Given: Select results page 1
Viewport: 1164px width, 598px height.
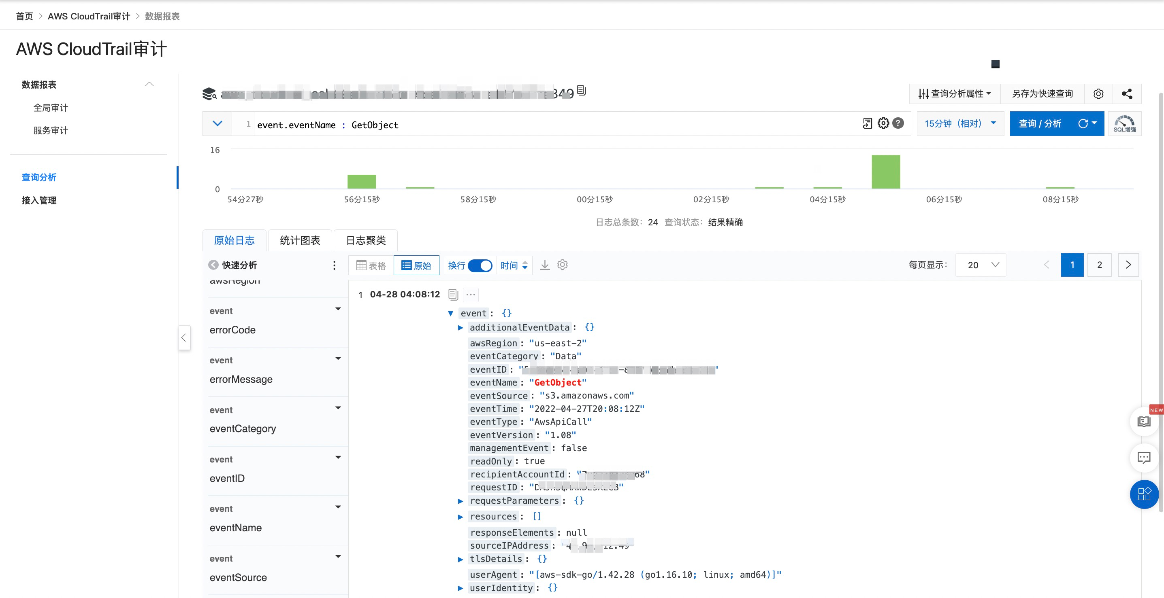Looking at the screenshot, I should (x=1072, y=265).
